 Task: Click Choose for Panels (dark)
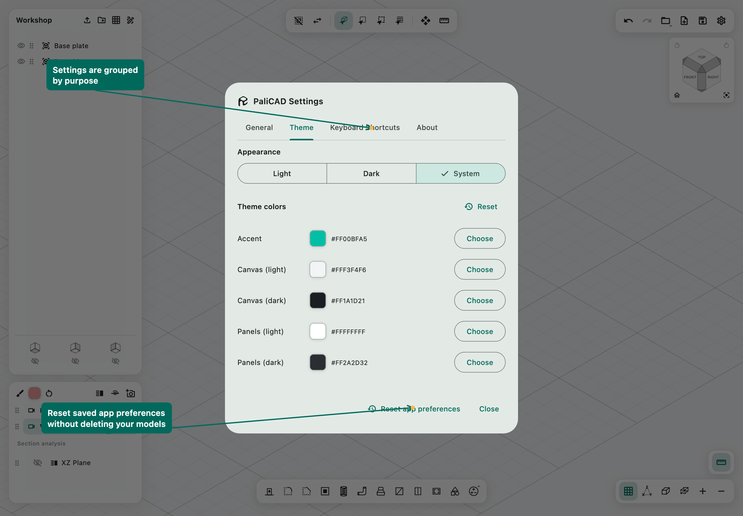coord(480,362)
